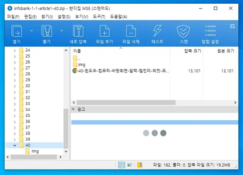
Task: Open the 보기(V) menu
Action: (82, 17)
